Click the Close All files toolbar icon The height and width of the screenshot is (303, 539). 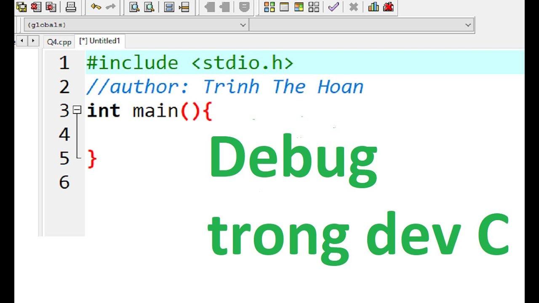tap(51, 7)
